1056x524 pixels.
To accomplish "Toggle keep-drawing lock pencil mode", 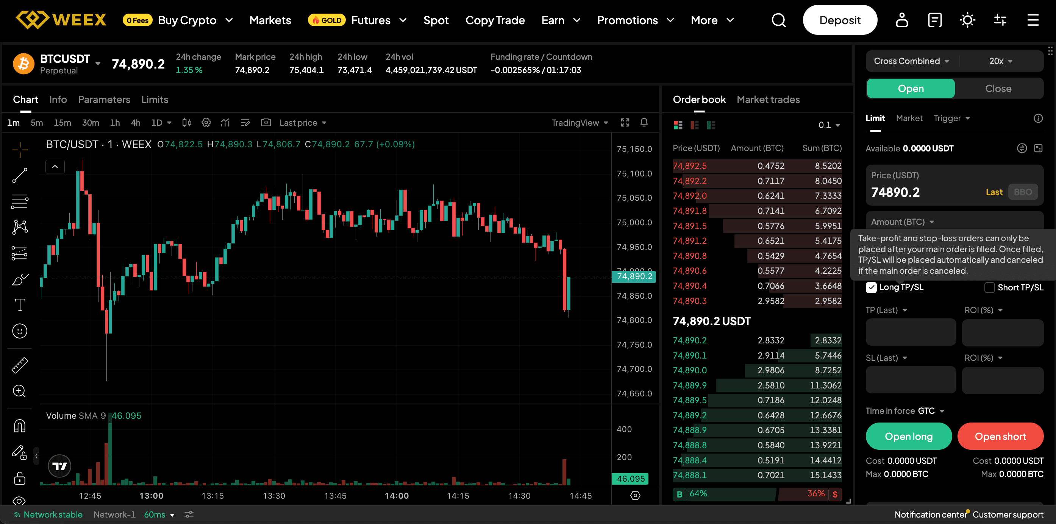I will [20, 452].
